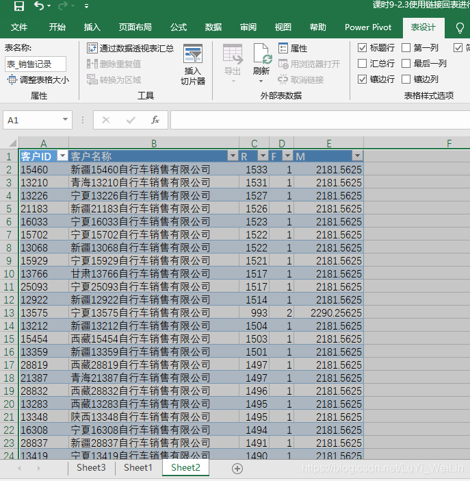This screenshot has width=470, height=481.
Task: Click cell value 2290.25625
Action: pyautogui.click(x=329, y=312)
